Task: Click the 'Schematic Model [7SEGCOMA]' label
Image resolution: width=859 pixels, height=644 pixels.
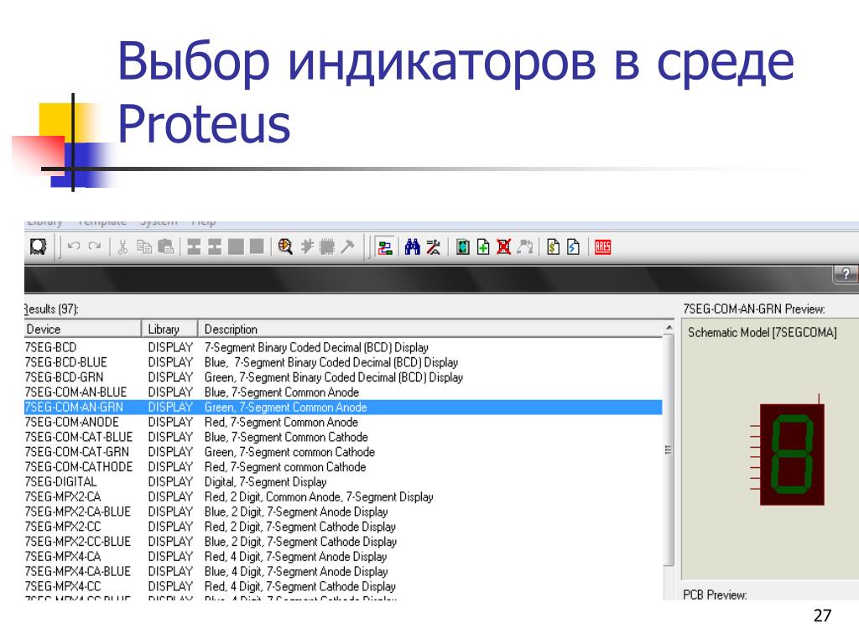Action: tap(762, 332)
